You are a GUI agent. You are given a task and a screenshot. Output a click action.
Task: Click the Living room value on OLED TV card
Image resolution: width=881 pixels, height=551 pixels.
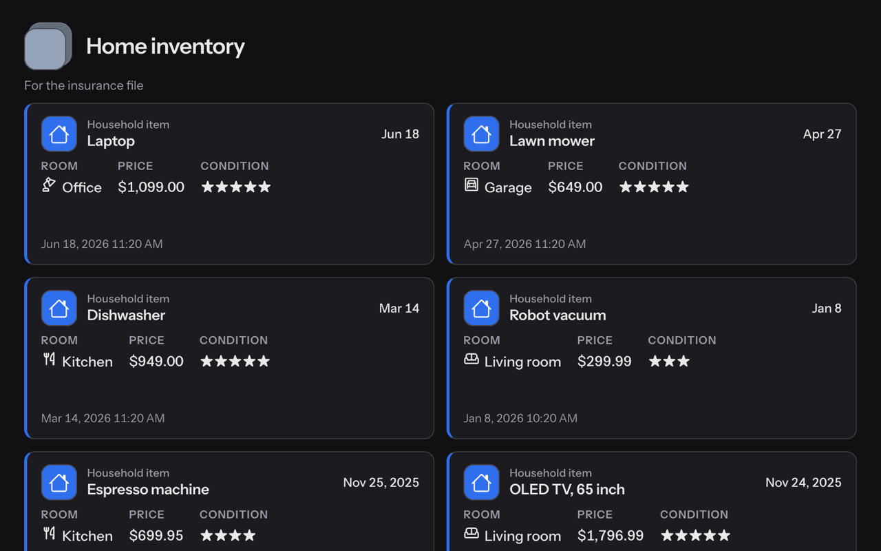tap(522, 536)
